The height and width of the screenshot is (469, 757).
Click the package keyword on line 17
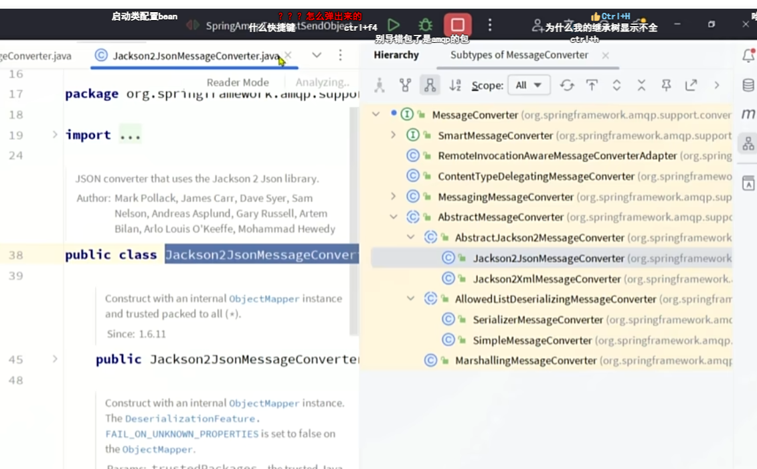tap(92, 94)
